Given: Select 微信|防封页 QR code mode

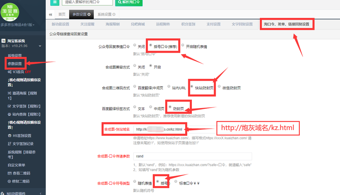Looking at the screenshot, I should (219, 86).
